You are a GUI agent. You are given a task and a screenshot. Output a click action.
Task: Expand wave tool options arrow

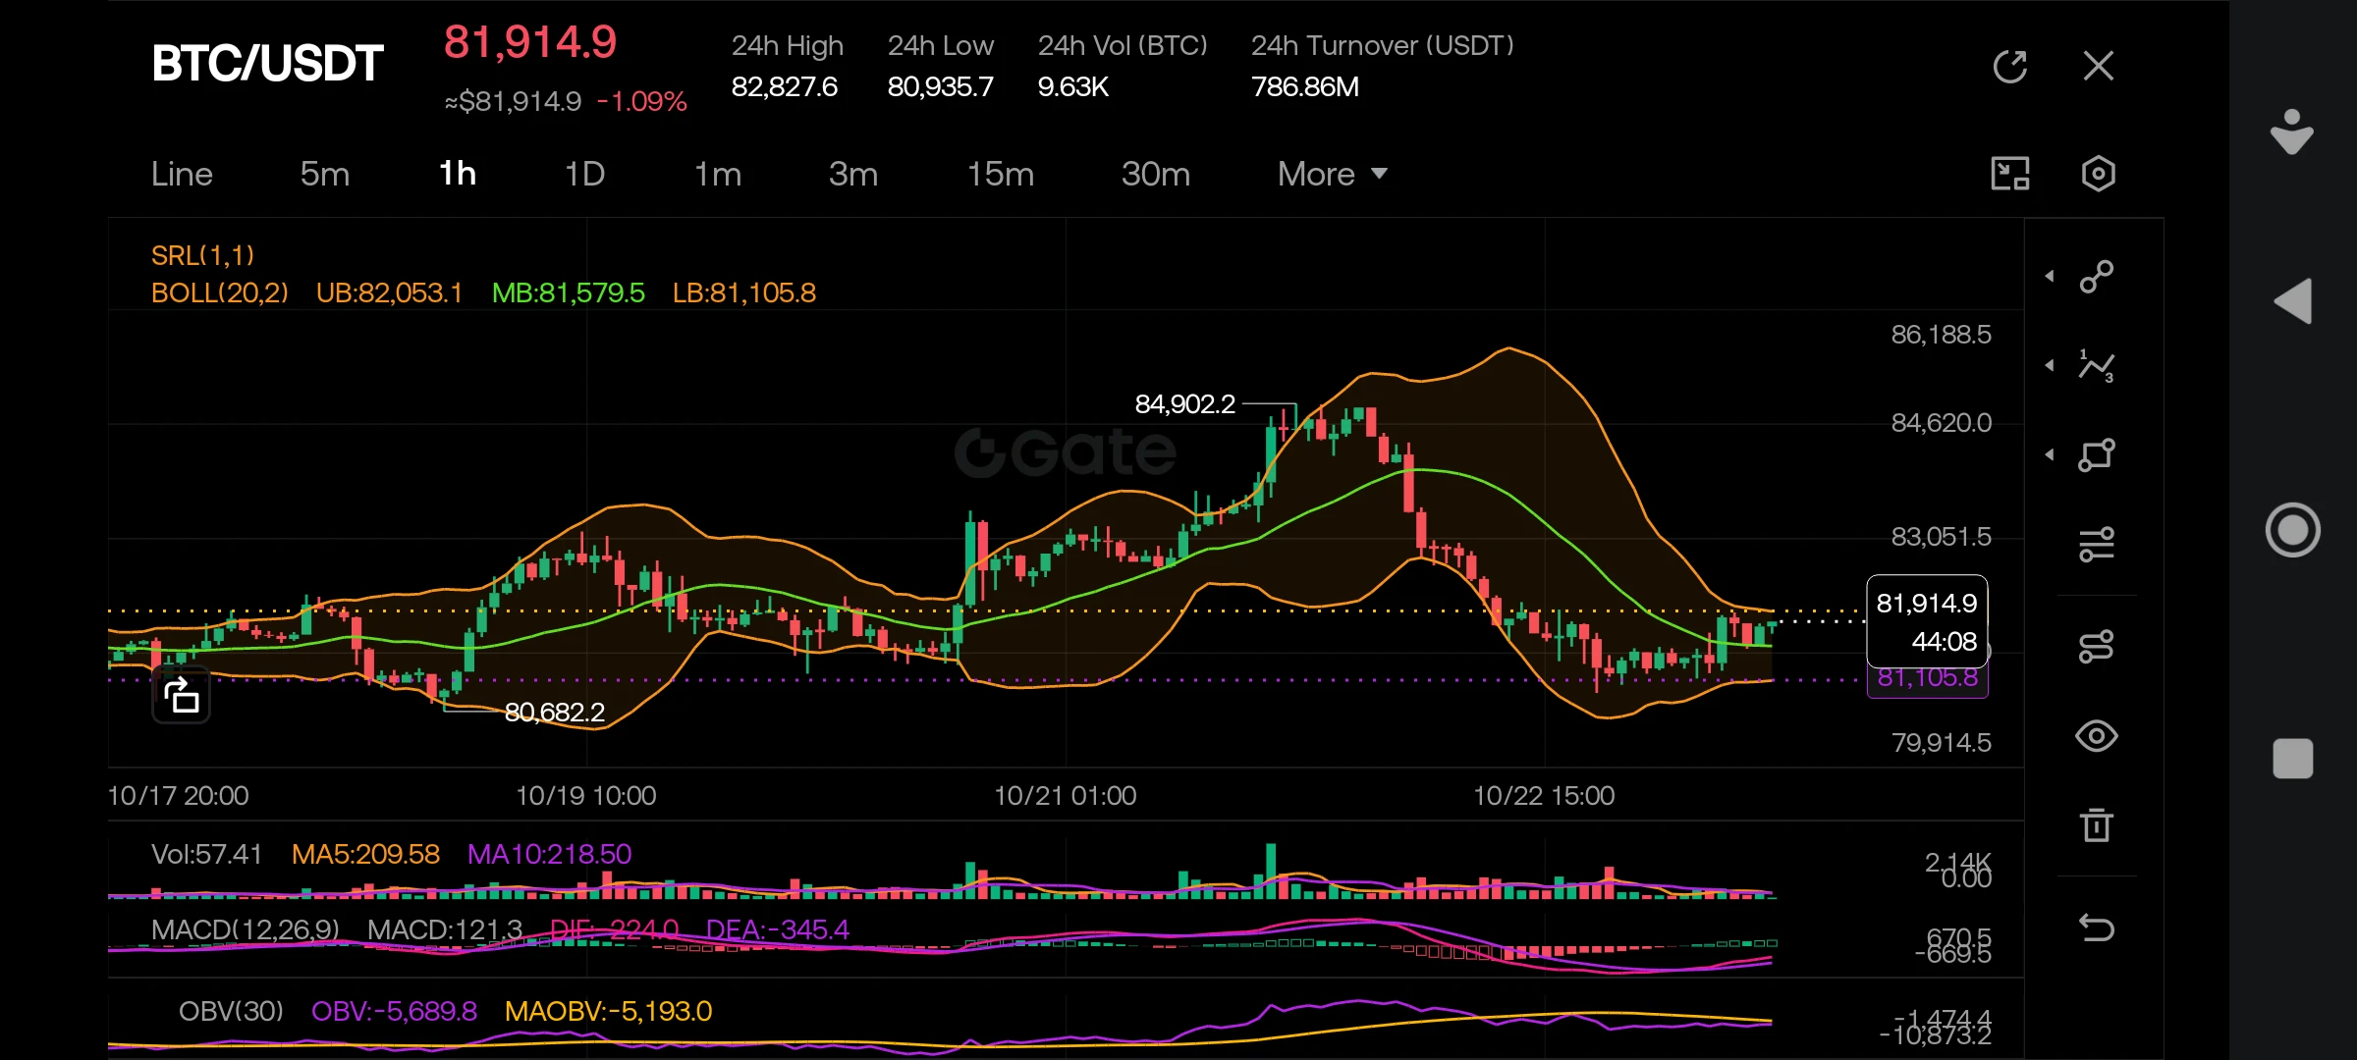[2050, 365]
